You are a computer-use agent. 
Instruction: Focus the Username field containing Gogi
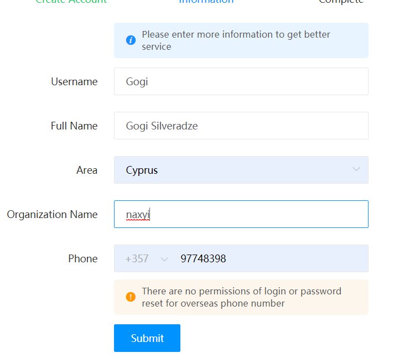pyautogui.click(x=241, y=81)
